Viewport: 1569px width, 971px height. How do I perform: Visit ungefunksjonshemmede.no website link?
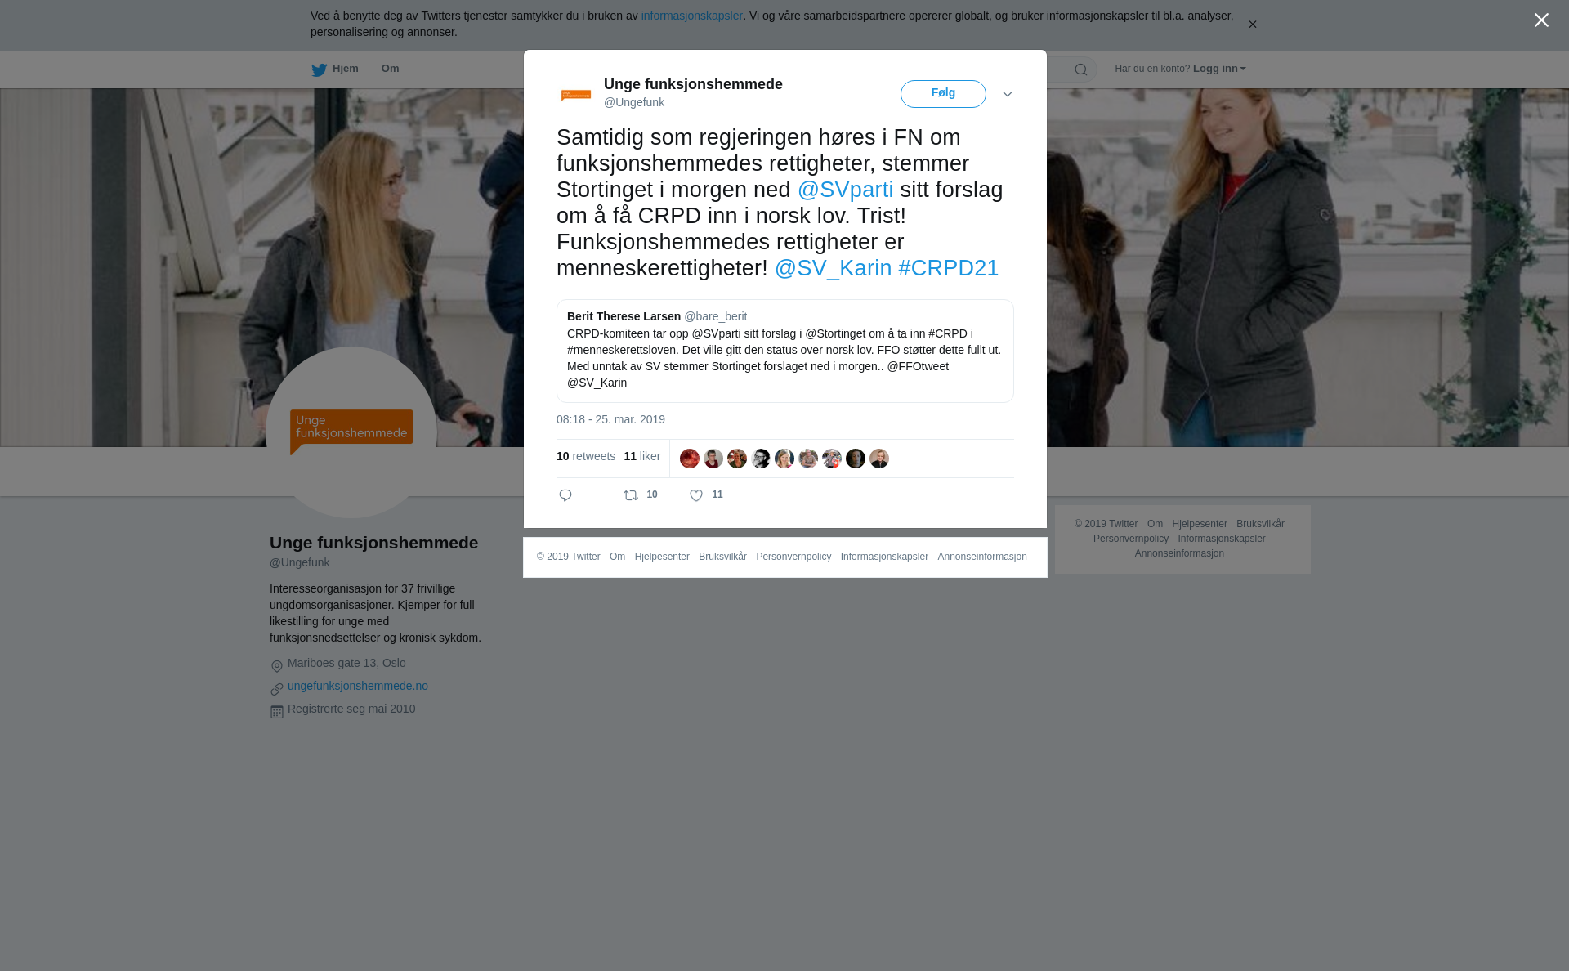pos(358,686)
